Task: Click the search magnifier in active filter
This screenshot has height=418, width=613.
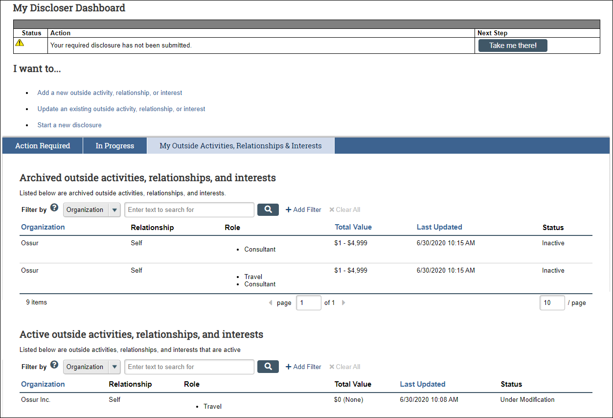Action: (268, 366)
